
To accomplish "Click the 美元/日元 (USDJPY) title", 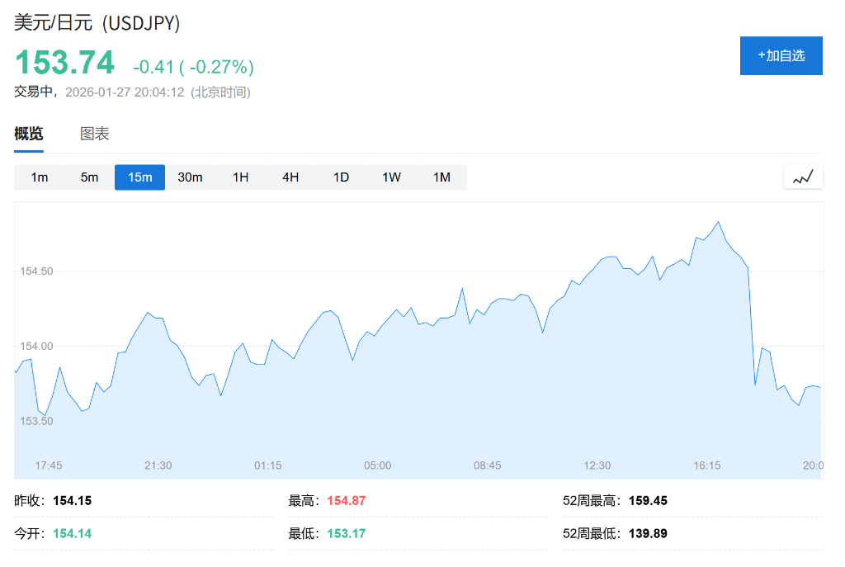I will pos(97,22).
